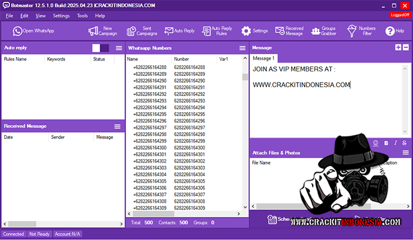Toggle bold formatting in message editor
Viewport: 413px width, 240px height.
click(x=386, y=143)
